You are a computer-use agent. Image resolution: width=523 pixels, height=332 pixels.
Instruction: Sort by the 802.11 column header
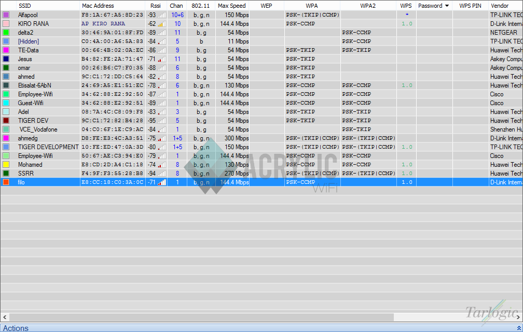(x=201, y=6)
